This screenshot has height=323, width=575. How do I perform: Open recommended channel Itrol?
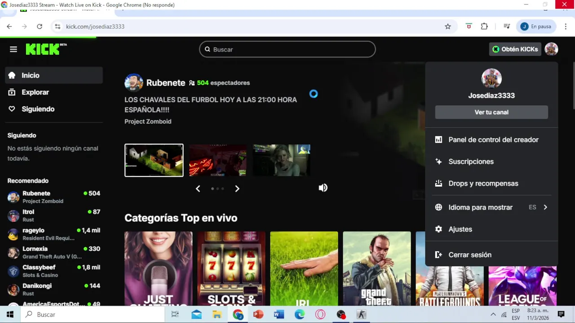coord(54,215)
